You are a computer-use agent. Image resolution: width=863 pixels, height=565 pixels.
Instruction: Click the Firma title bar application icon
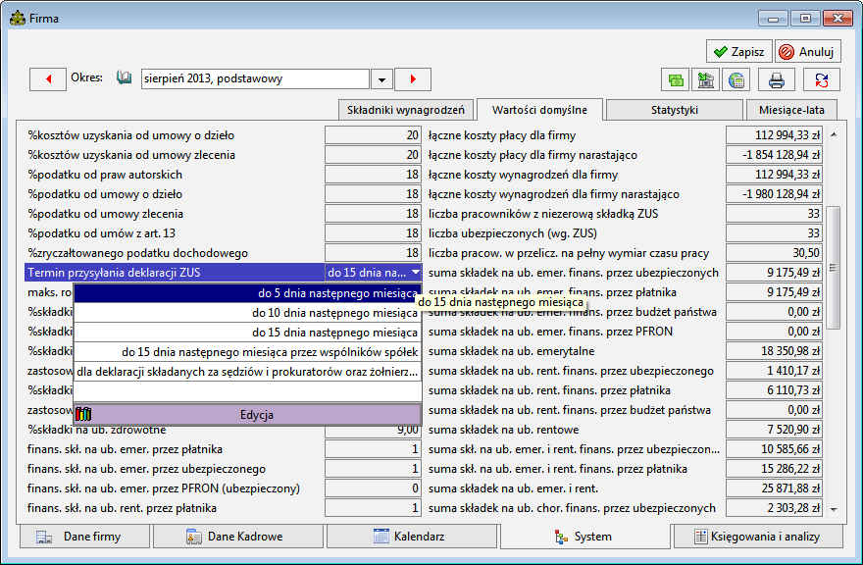[x=18, y=19]
